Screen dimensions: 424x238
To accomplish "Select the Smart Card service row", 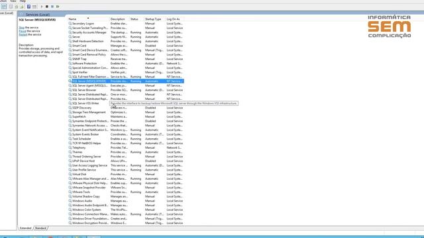I will (126, 46).
